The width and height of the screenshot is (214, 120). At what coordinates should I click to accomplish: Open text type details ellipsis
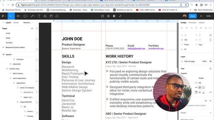coord(210,92)
